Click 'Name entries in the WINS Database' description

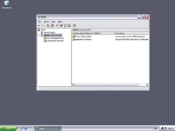[130, 36]
